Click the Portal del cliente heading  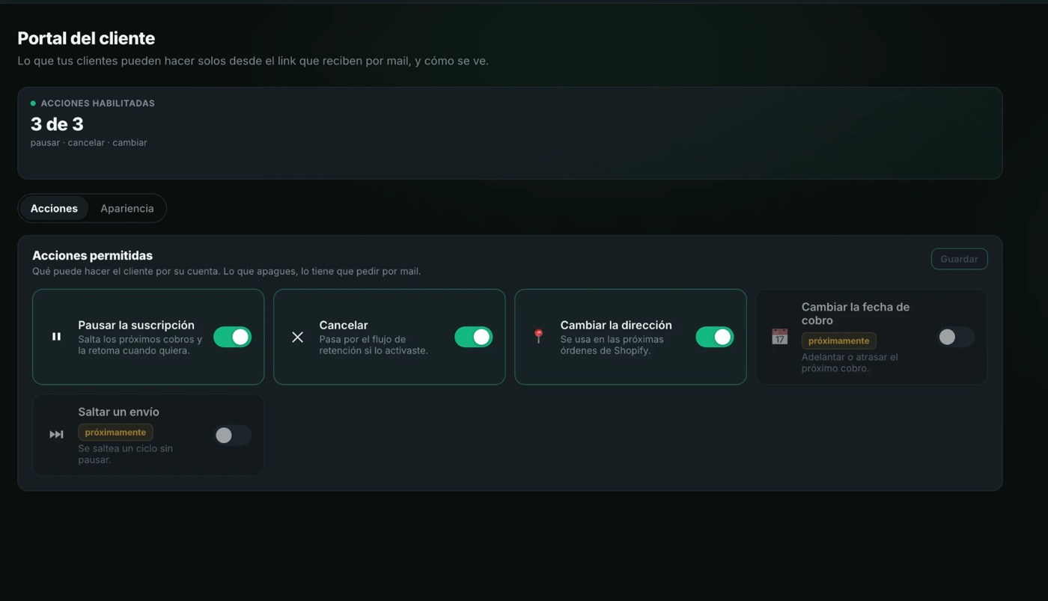[x=86, y=38]
